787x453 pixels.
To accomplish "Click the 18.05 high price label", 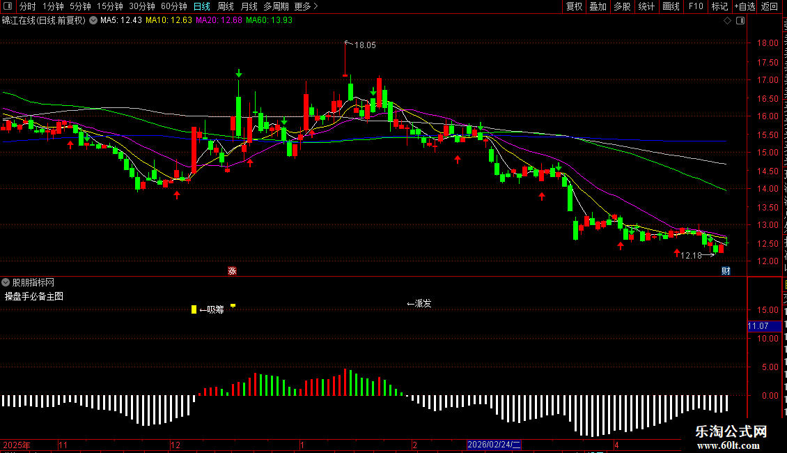I will coord(365,45).
